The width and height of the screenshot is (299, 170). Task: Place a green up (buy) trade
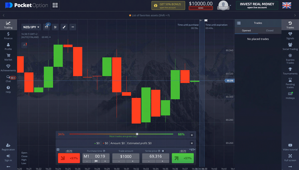click(x=183, y=158)
